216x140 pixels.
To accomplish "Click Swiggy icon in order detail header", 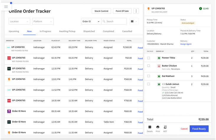I will (x=148, y=9).
